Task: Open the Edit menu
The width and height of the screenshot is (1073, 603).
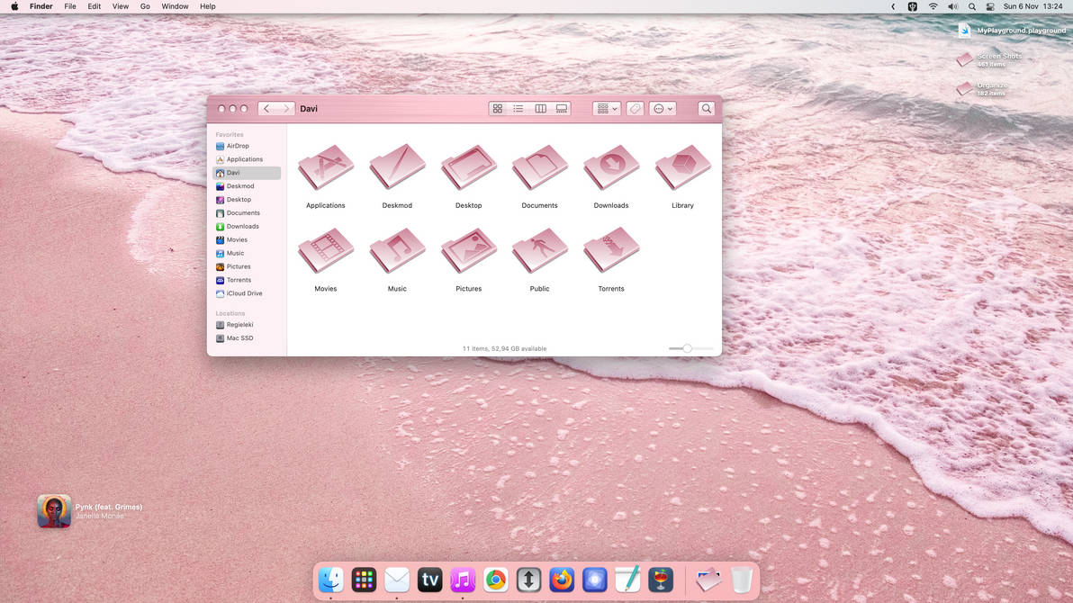Action: (94, 6)
